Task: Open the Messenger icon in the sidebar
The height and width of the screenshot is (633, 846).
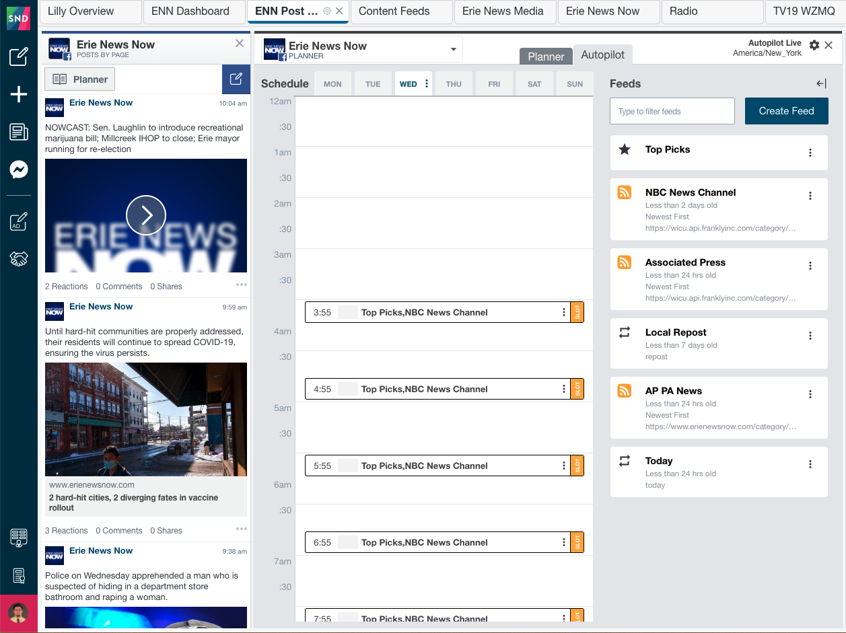Action: [19, 170]
